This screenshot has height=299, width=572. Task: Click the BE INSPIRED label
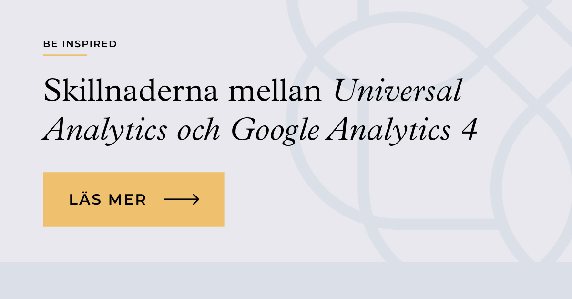click(80, 44)
